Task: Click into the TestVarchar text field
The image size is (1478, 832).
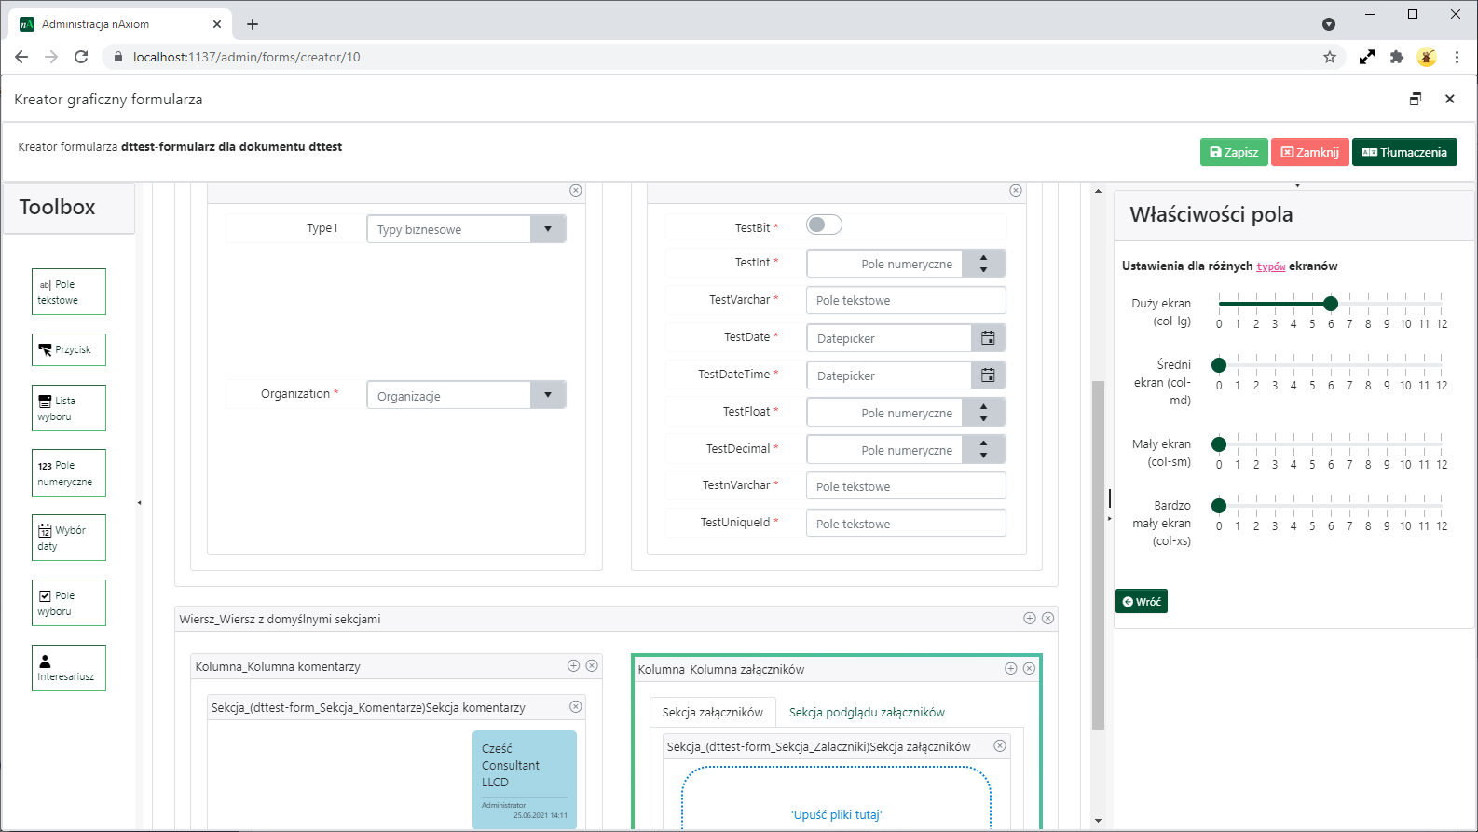Action: (905, 300)
